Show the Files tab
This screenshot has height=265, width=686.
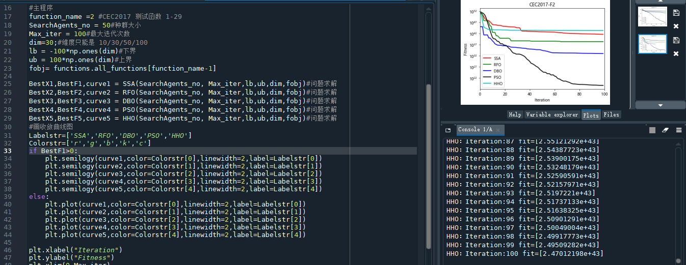[611, 115]
